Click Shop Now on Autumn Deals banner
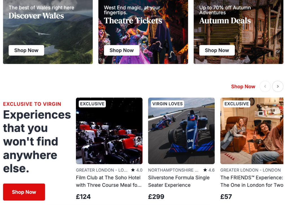 coord(217,50)
